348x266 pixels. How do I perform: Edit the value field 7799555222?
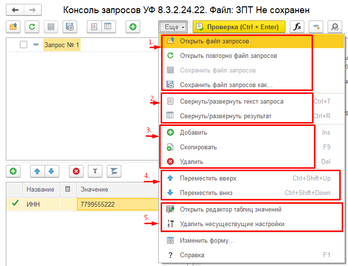point(117,204)
